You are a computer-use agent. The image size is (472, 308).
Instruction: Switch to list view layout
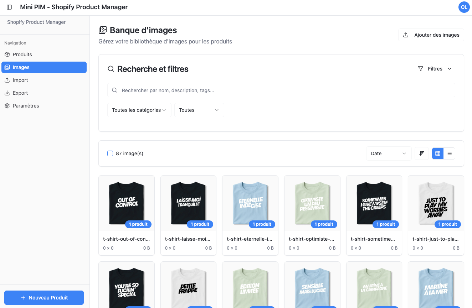[x=449, y=153]
